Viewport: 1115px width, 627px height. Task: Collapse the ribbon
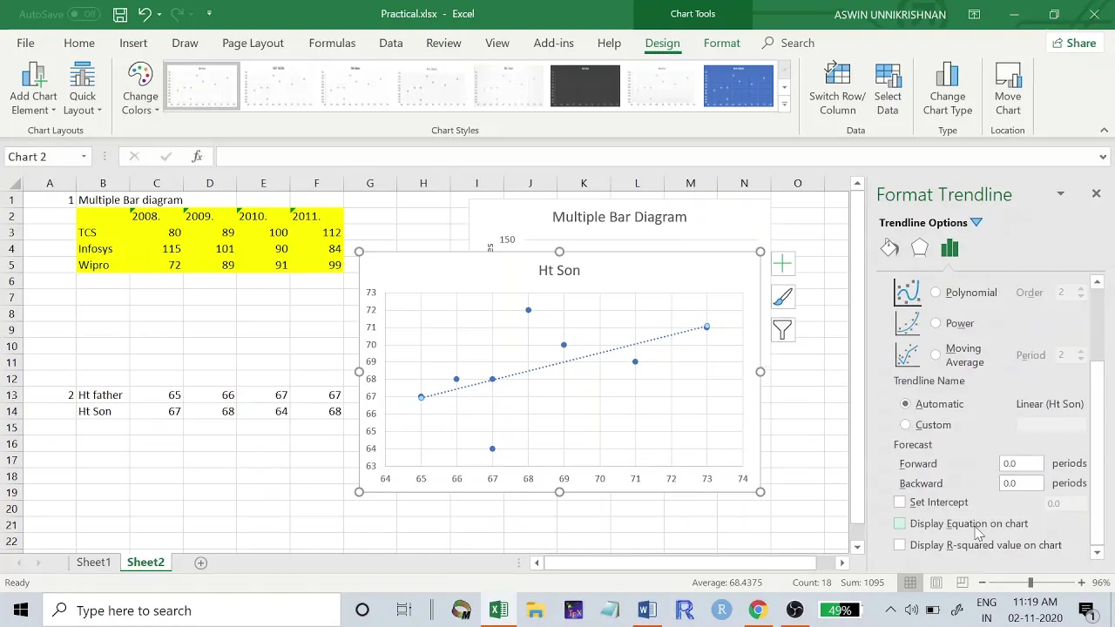coord(1104,131)
